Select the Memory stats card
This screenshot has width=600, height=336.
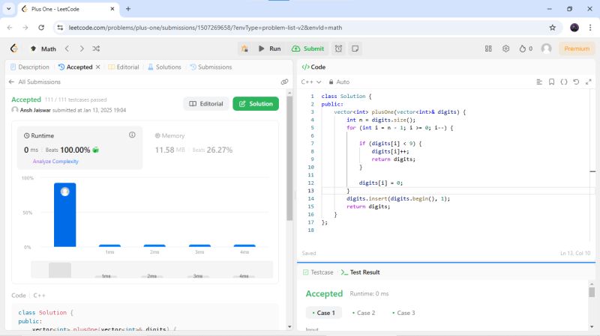point(210,147)
